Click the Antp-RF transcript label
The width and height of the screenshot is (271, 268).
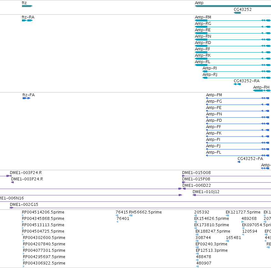(203, 49)
